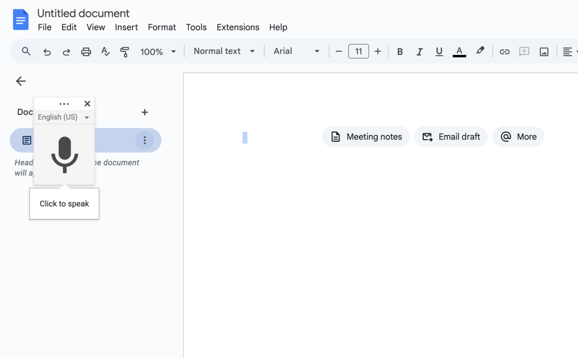The width and height of the screenshot is (578, 358).
Task: Open the Normal text styles dropdown
Action: point(223,51)
